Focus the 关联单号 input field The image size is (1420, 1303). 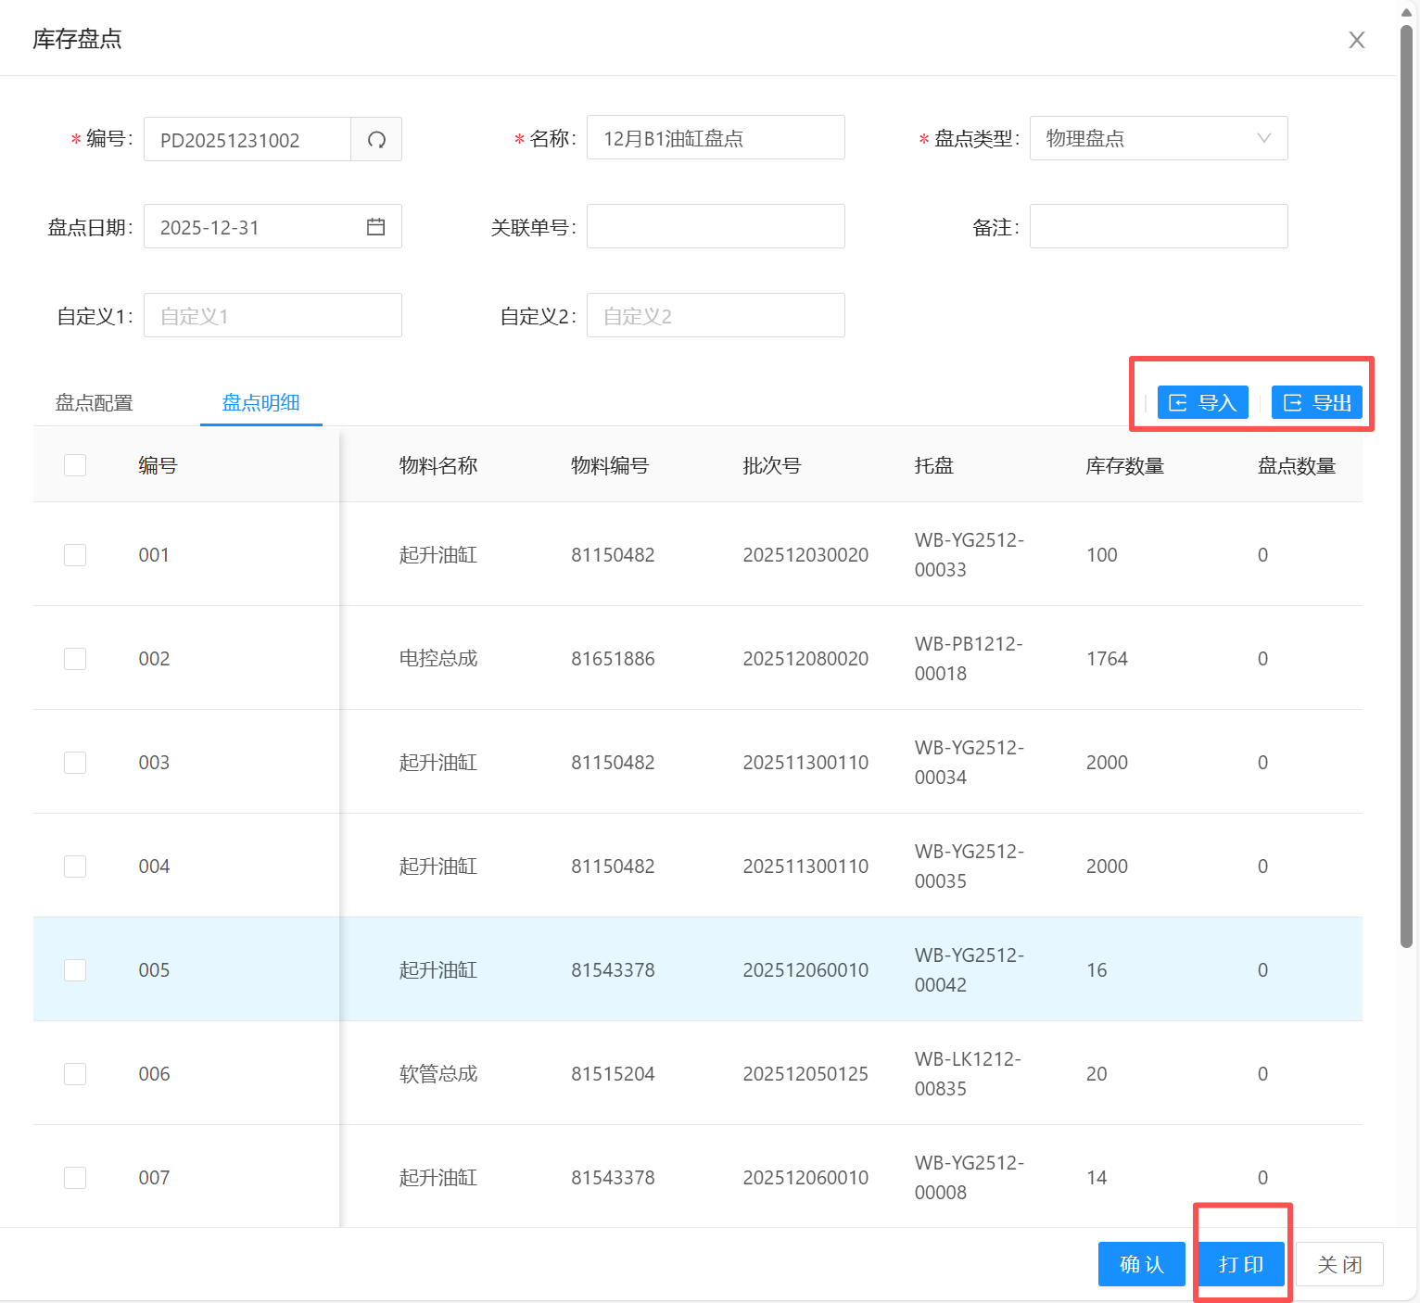click(x=716, y=227)
